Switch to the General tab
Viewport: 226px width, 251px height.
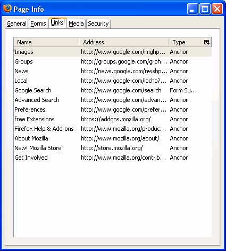click(x=16, y=23)
